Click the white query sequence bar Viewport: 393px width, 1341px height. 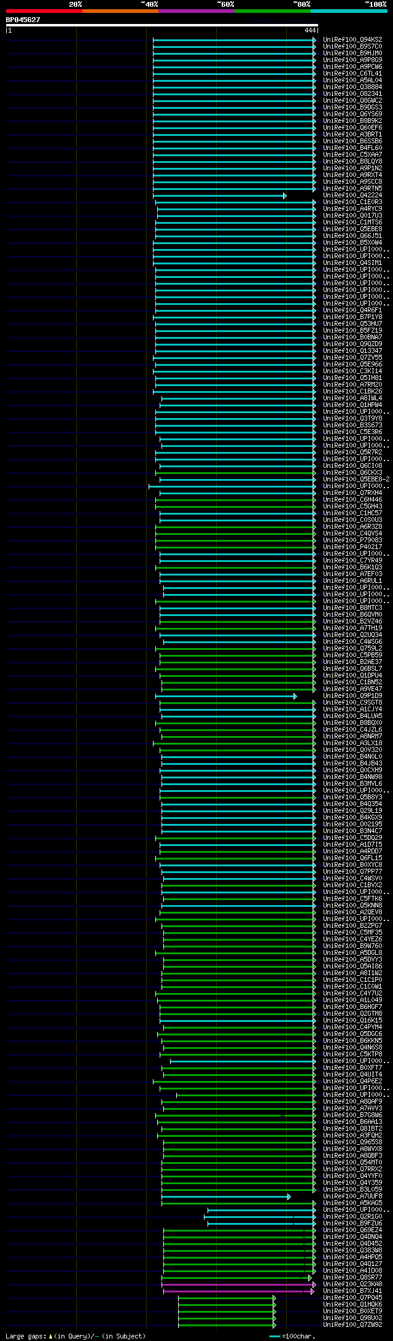(x=161, y=25)
